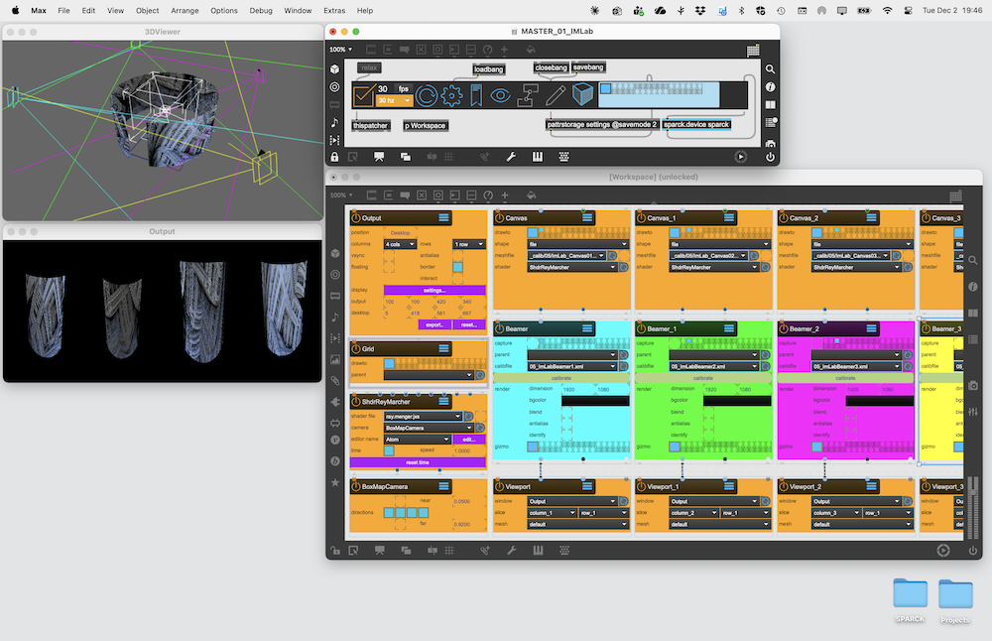Viewport: 992px width, 641px height.
Task: Click the blue 3D cube icon
Action: coord(582,95)
